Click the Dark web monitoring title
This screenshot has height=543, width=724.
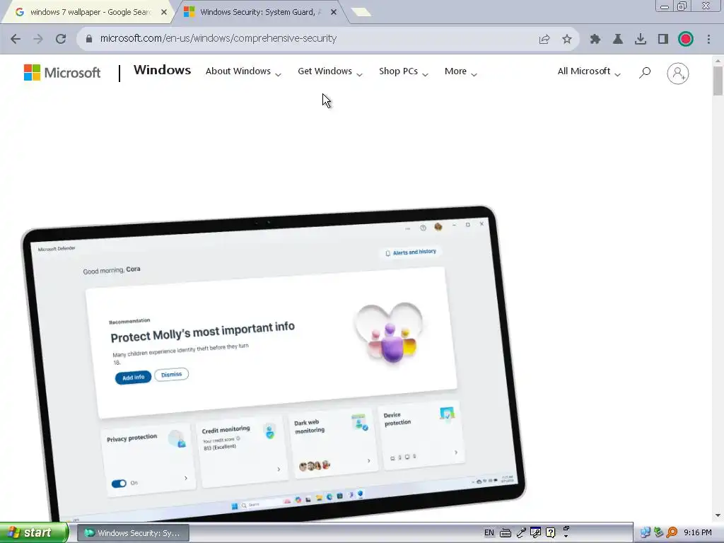[310, 426]
